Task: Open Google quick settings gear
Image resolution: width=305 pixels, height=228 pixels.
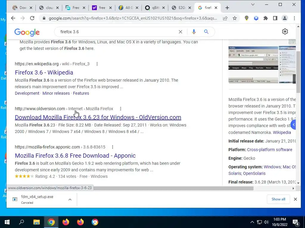Action: click(285, 31)
